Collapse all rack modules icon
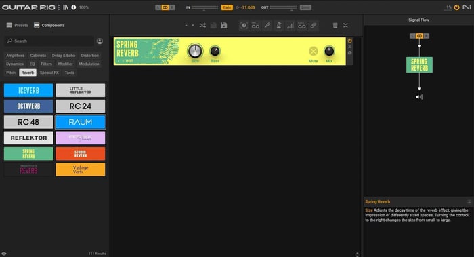This screenshot has height=257, width=474. click(x=345, y=25)
